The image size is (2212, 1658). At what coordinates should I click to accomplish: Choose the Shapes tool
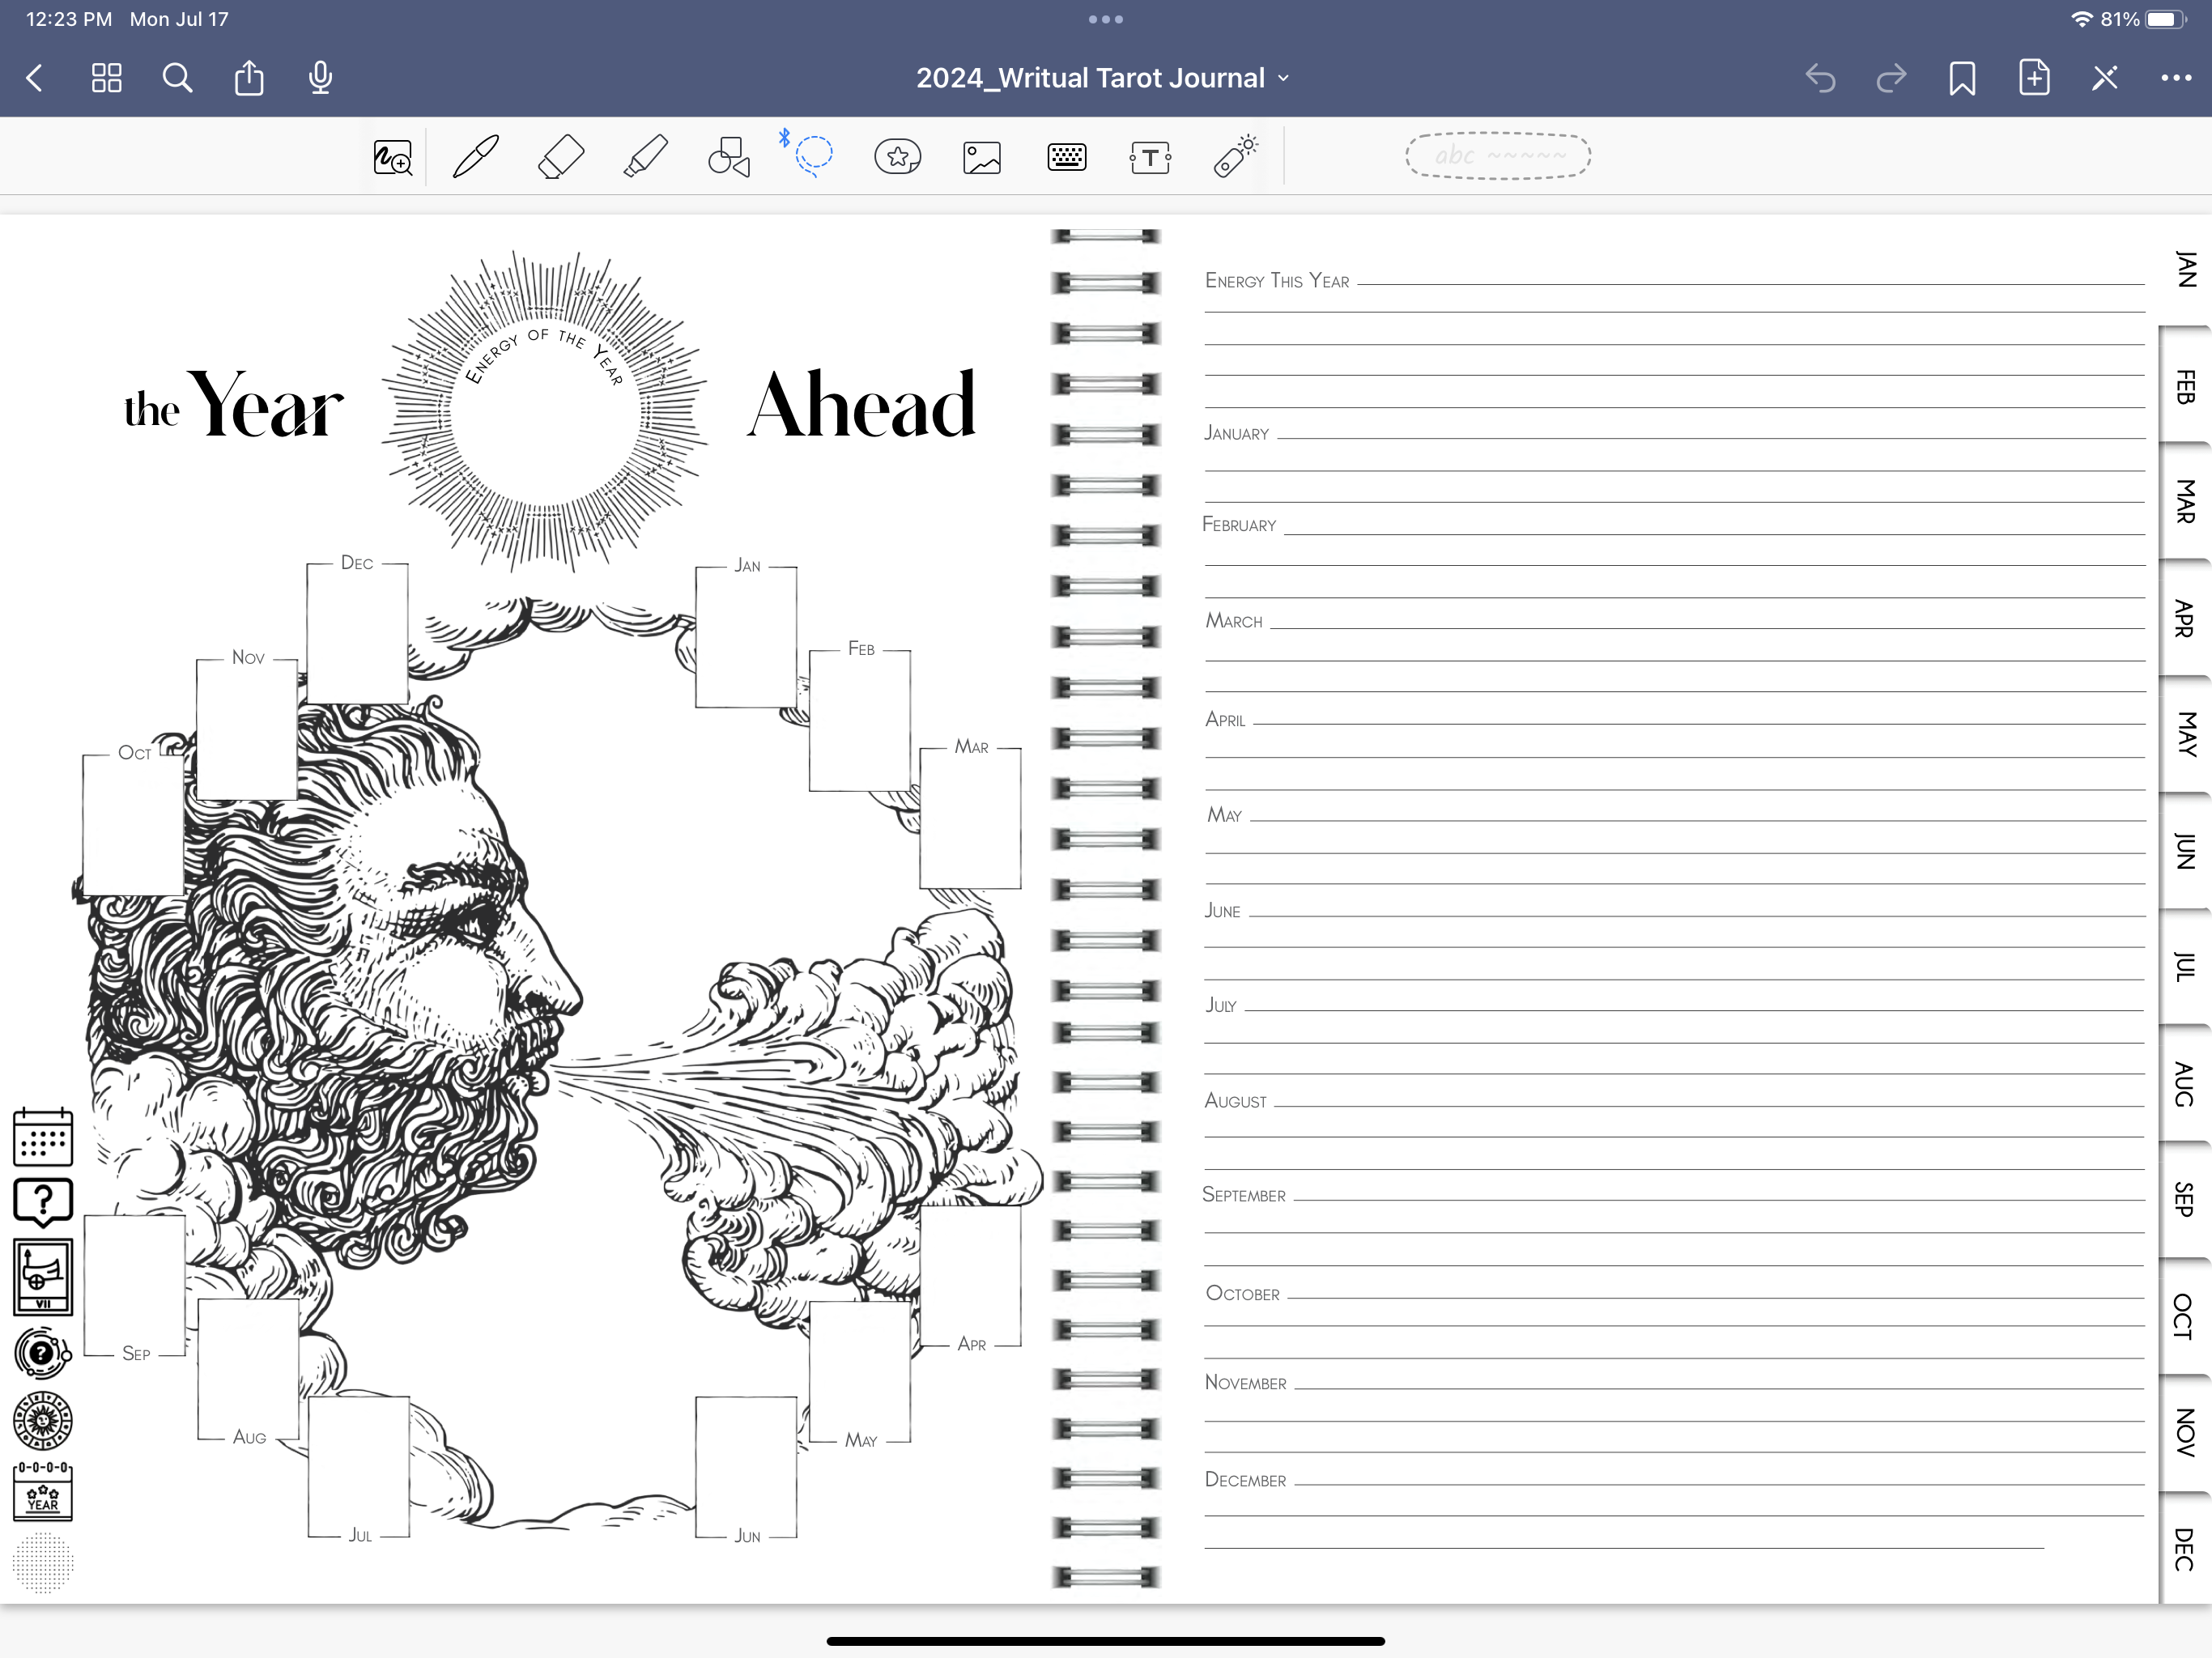pyautogui.click(x=729, y=157)
